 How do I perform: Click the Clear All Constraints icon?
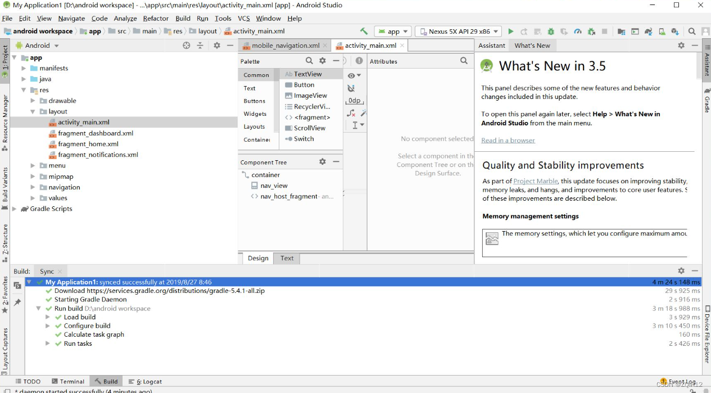[351, 113]
